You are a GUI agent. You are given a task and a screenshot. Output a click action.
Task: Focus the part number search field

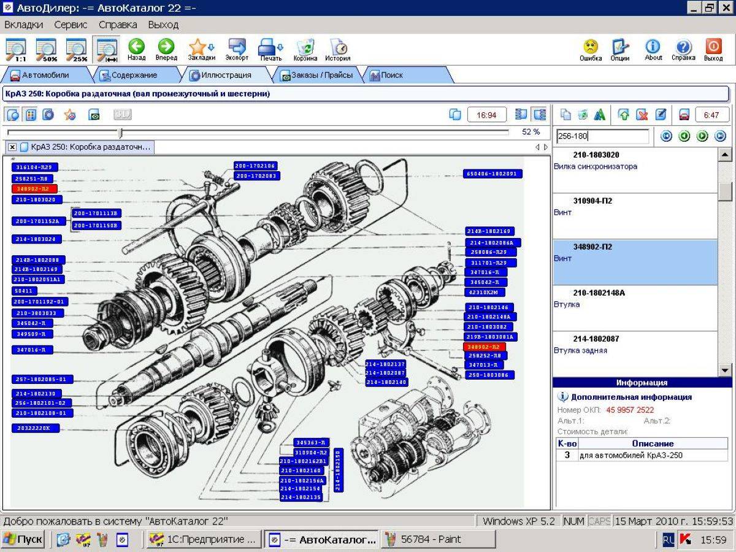[x=602, y=136]
